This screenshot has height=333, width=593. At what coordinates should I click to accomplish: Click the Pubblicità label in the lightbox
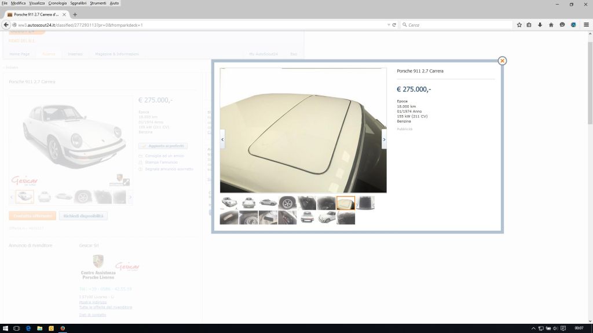tap(405, 129)
